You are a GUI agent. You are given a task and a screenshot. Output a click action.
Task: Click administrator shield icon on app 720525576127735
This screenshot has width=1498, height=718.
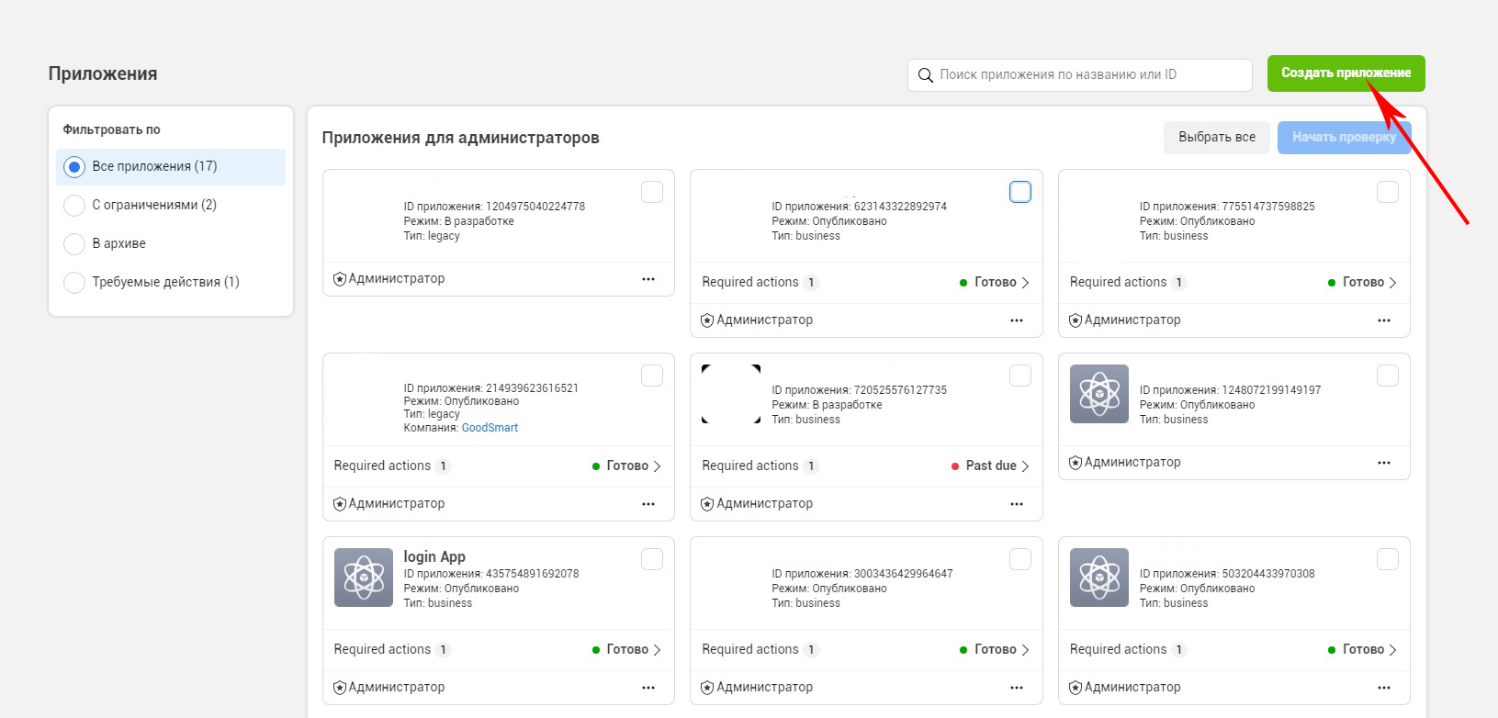click(x=707, y=504)
